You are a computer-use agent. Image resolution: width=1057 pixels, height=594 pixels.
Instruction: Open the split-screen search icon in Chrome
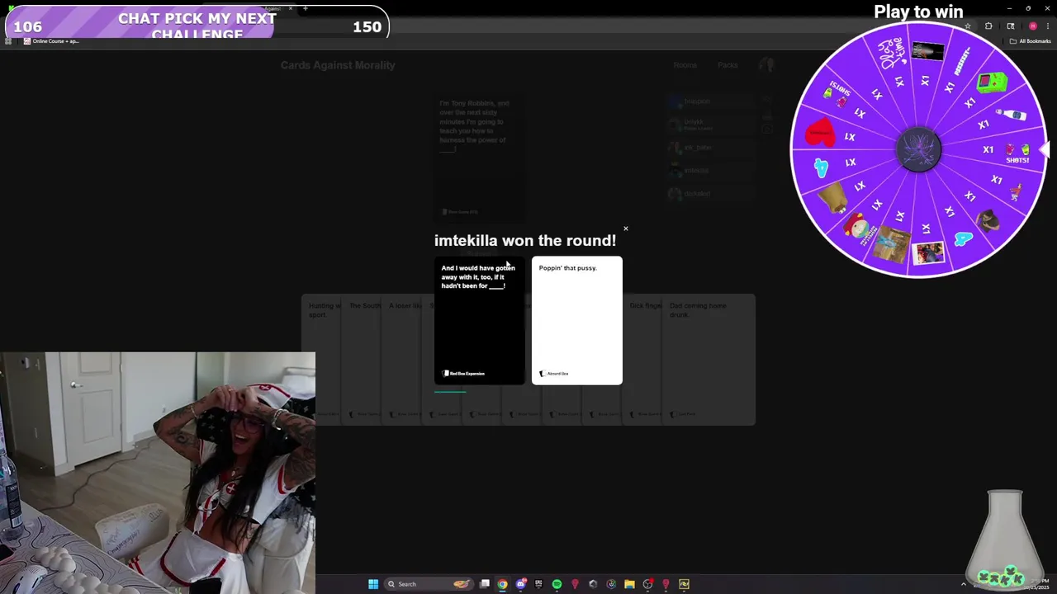[1010, 26]
